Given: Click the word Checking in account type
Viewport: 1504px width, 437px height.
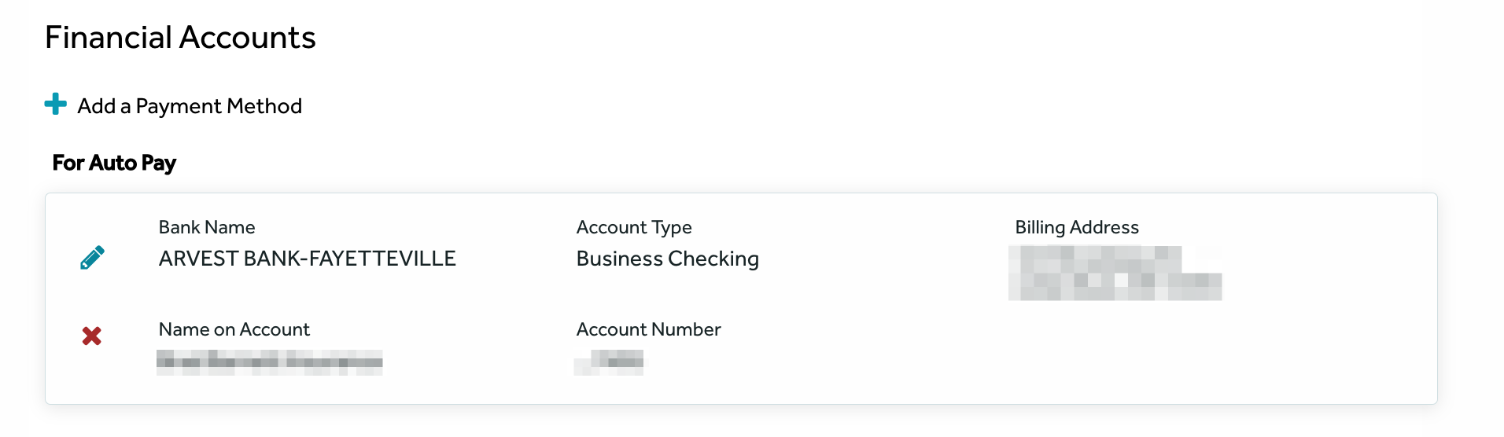Looking at the screenshot, I should 713,259.
